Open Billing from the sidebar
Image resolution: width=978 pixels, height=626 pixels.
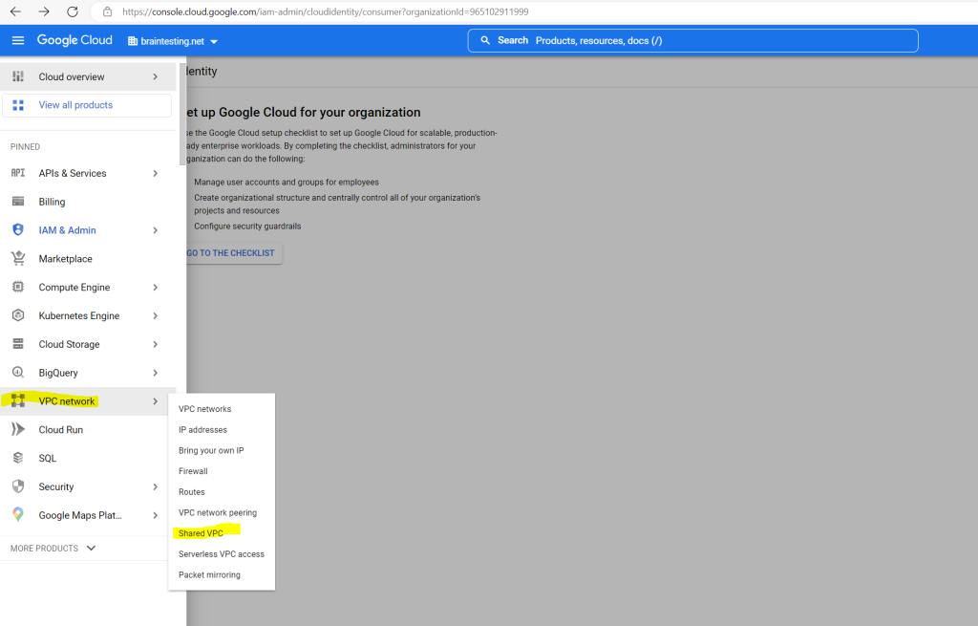point(52,202)
